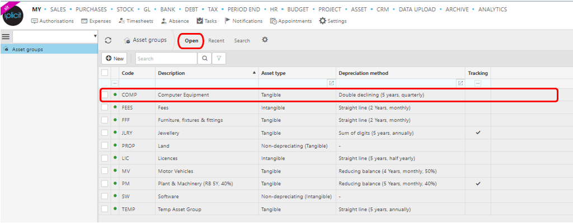Click the funnel filter button
573x223 pixels.
tap(219, 58)
